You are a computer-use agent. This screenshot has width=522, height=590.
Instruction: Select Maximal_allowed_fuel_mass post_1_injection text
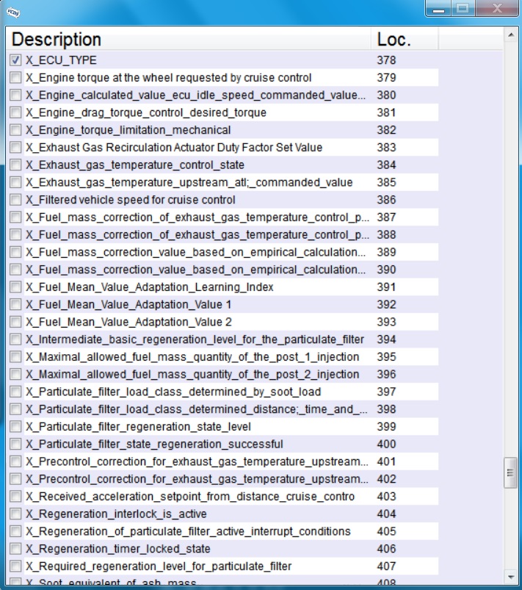tap(192, 357)
